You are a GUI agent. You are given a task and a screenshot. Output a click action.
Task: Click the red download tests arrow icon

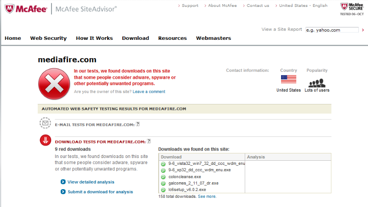click(45, 141)
